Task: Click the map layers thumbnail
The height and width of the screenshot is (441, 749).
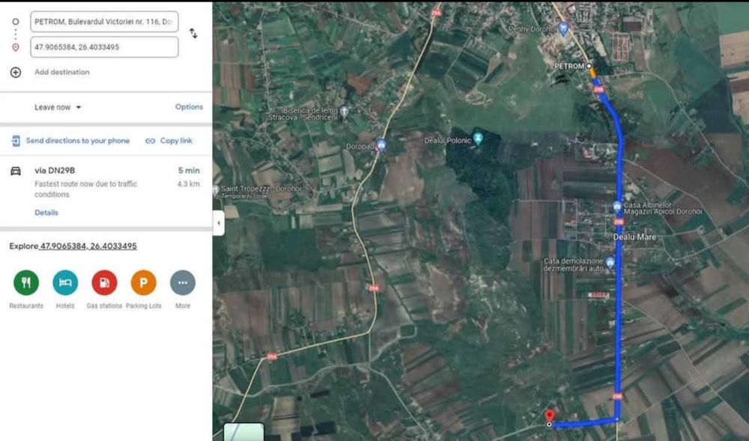Action: coord(243,432)
